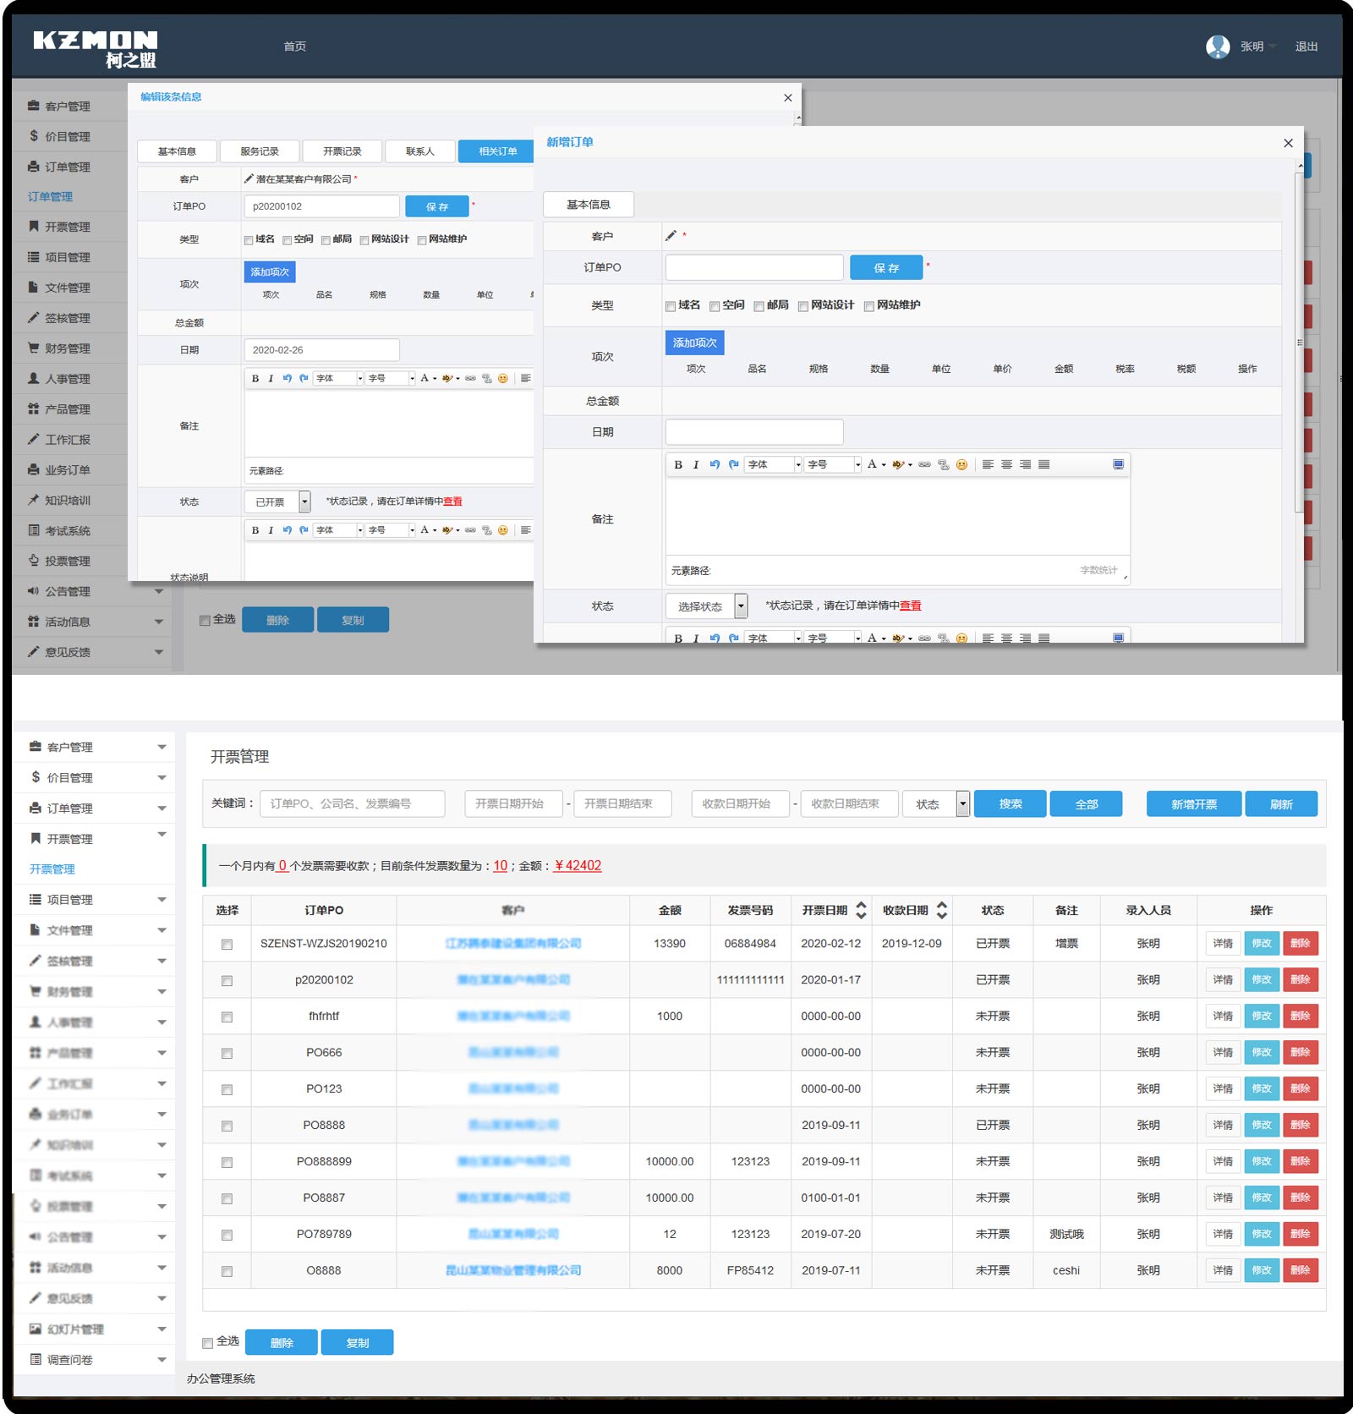The width and height of the screenshot is (1353, 1414).
Task: Insert emoji via 新增订单 备注 editor smiley icon
Action: pyautogui.click(x=961, y=464)
